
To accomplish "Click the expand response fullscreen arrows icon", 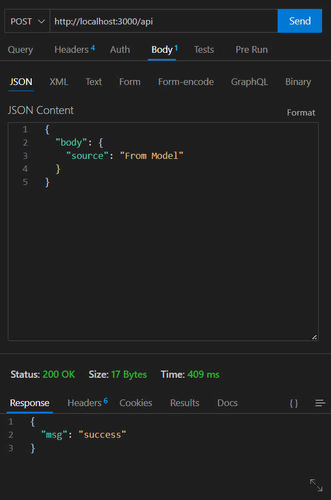I will point(316,485).
